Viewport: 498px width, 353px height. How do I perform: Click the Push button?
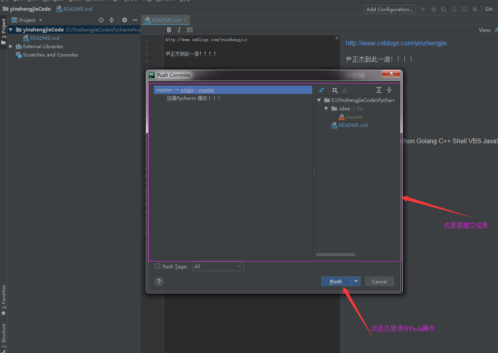point(336,281)
